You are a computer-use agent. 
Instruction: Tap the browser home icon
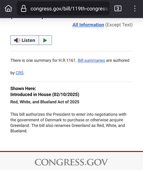click(8, 8)
